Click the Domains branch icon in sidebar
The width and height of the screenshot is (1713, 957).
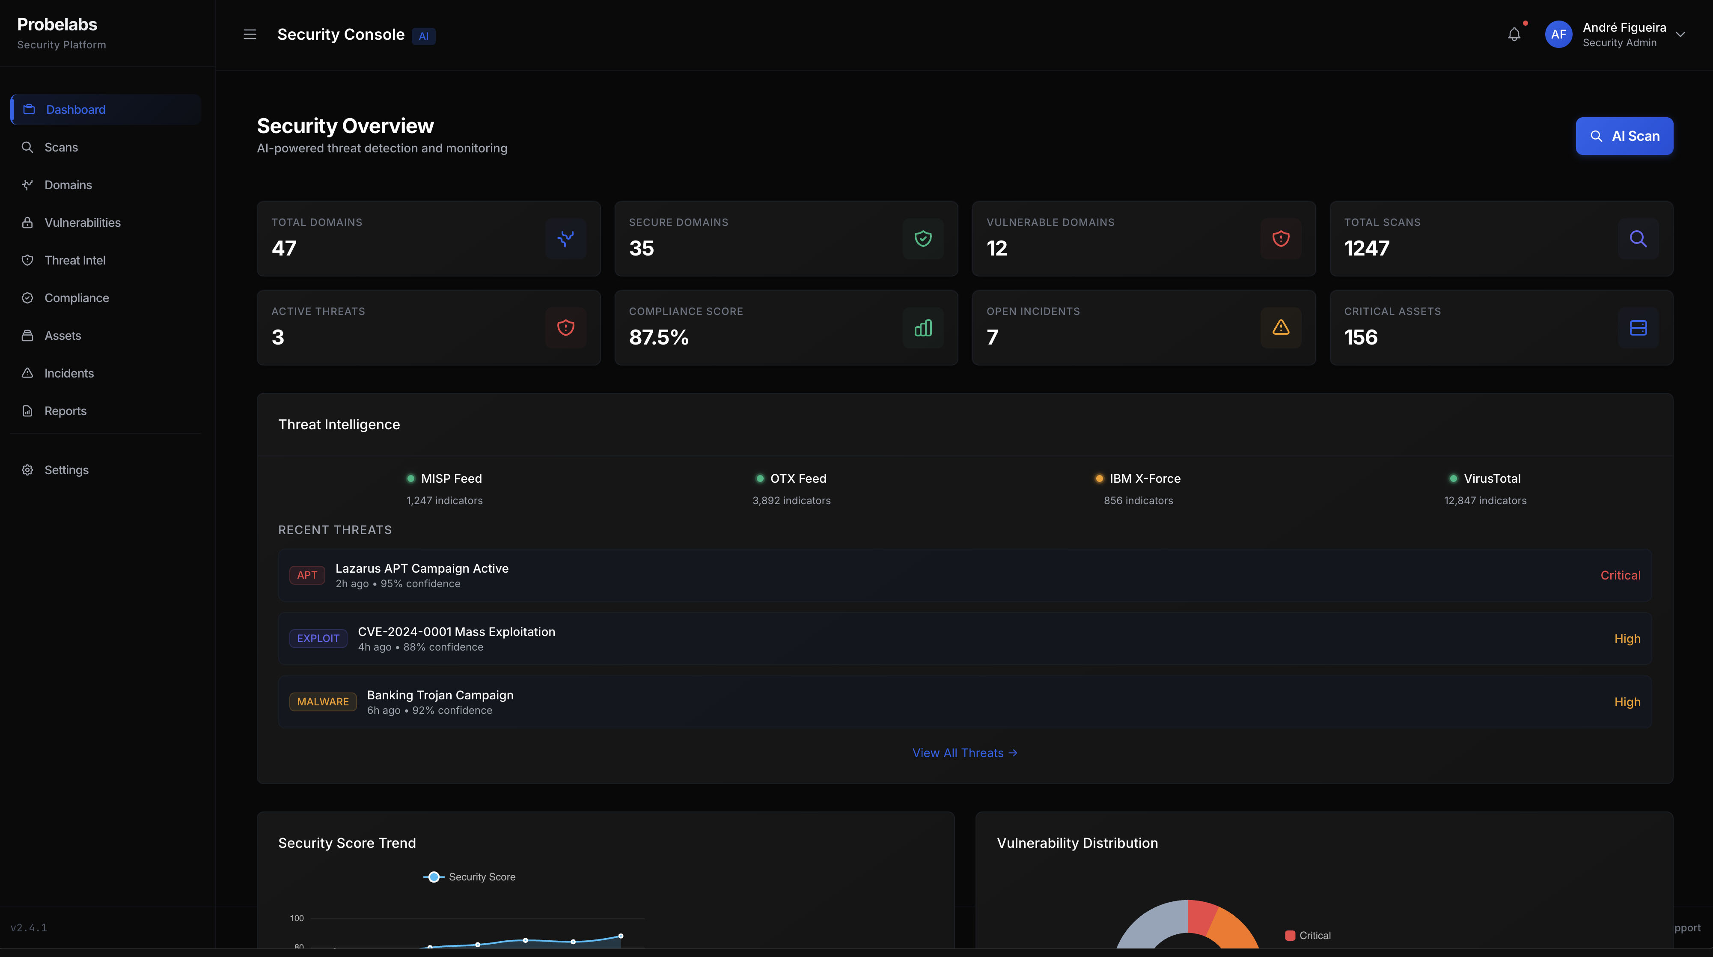point(27,185)
